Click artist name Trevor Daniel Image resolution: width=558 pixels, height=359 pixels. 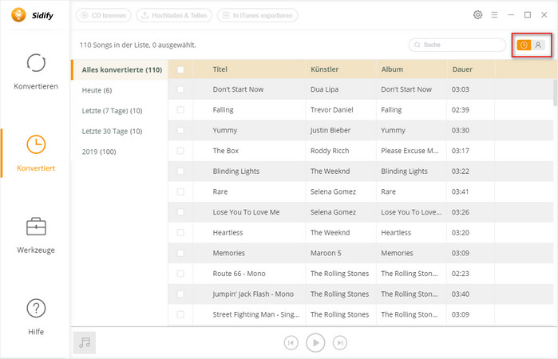331,110
